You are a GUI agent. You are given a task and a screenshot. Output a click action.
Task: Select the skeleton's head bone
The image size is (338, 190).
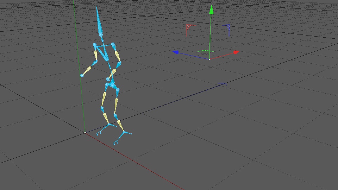[x=99, y=20]
